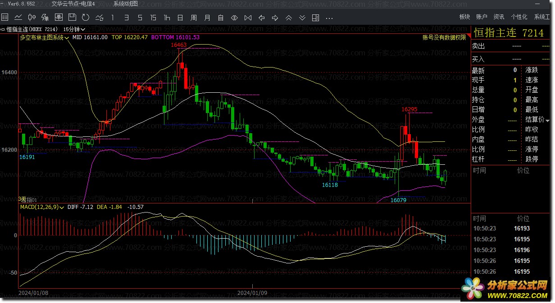Set the 1-minute period
This screenshot has height=303, width=555.
pos(113,18)
